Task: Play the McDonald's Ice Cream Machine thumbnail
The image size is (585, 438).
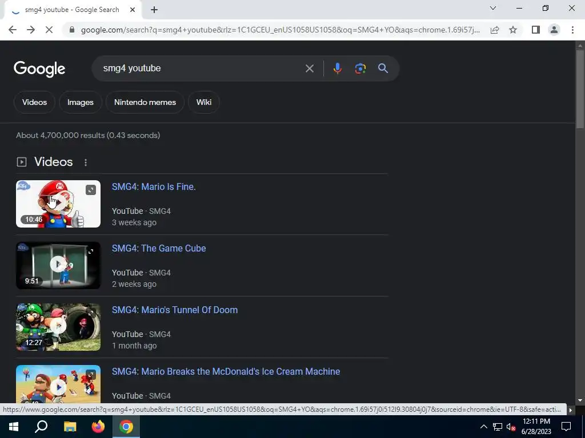Action: pos(58,384)
